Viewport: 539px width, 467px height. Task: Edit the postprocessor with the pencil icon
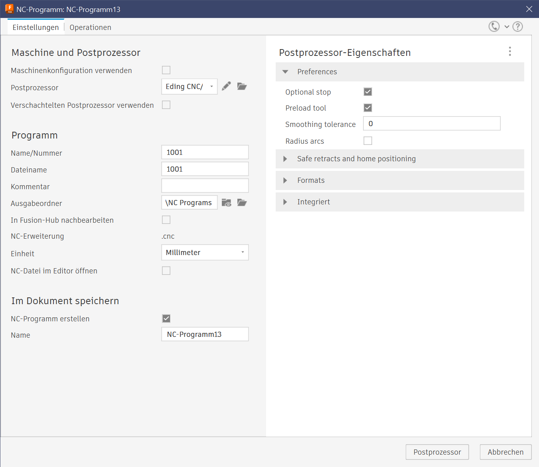pos(226,86)
